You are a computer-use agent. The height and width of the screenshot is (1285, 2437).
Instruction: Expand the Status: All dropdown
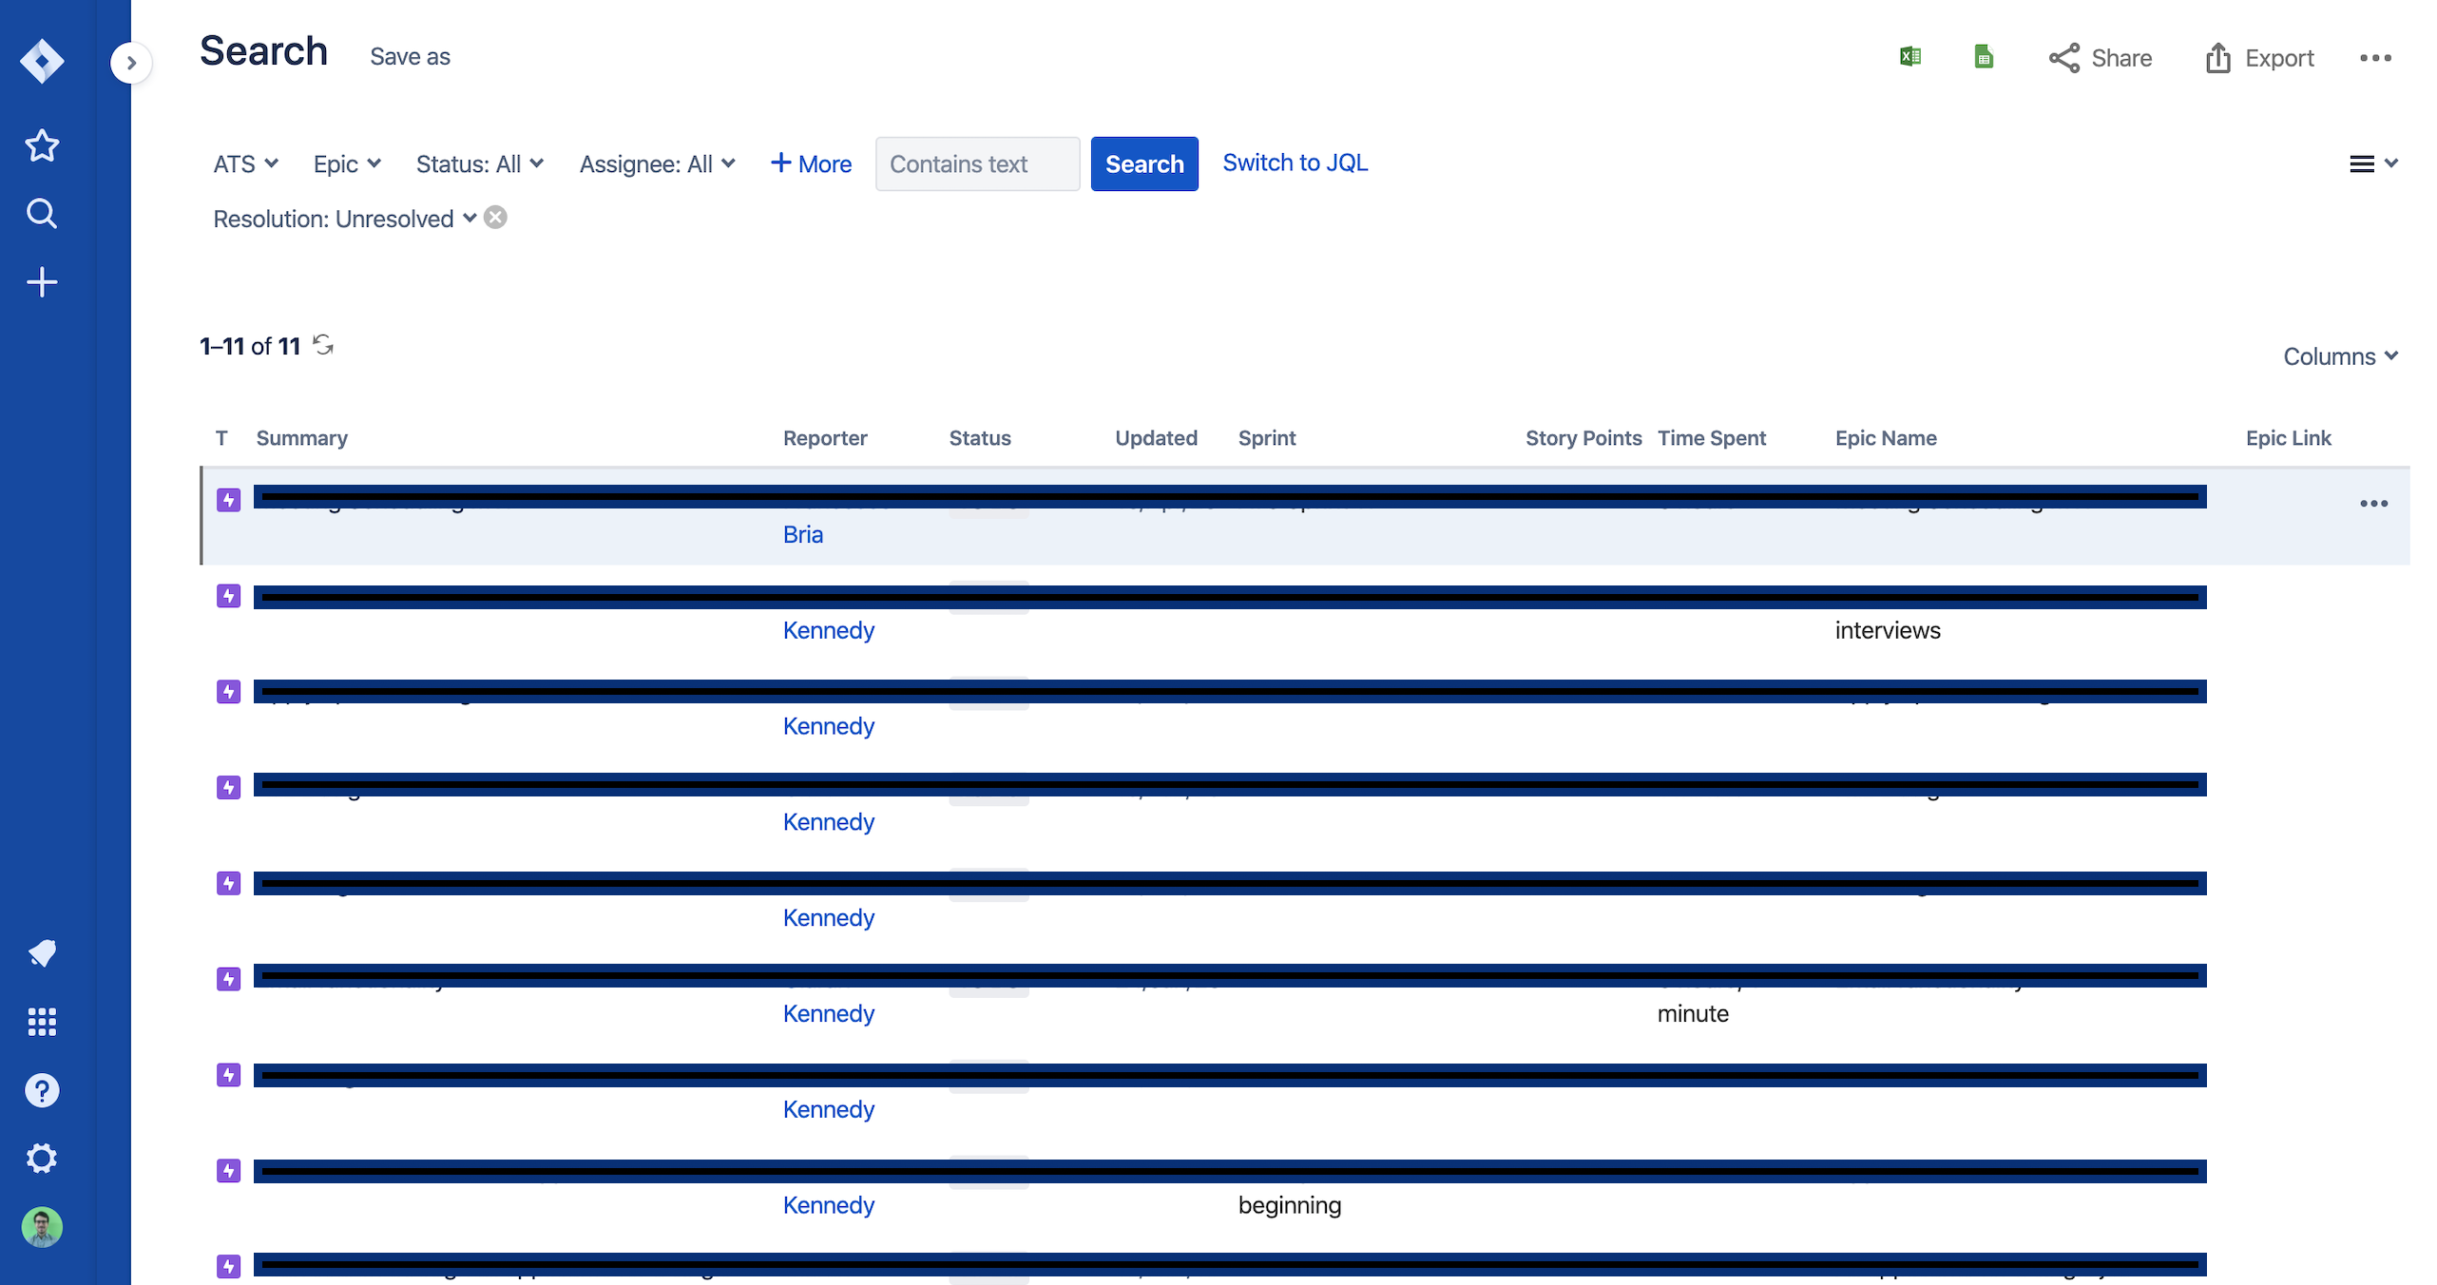(x=479, y=164)
